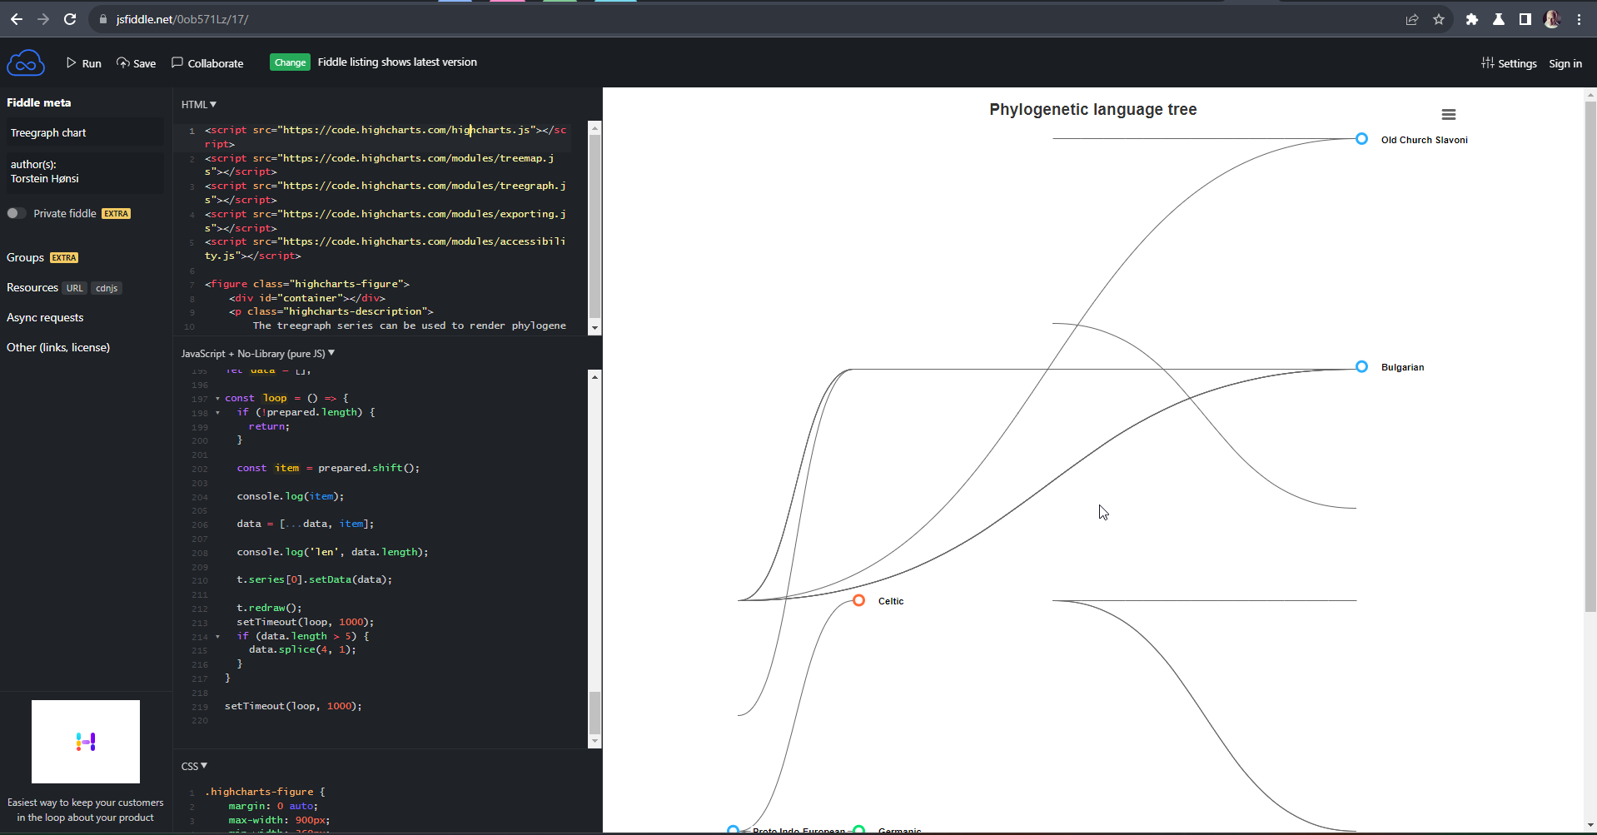1597x835 pixels.
Task: Click inside the browser address bar
Action: [x=250, y=19]
